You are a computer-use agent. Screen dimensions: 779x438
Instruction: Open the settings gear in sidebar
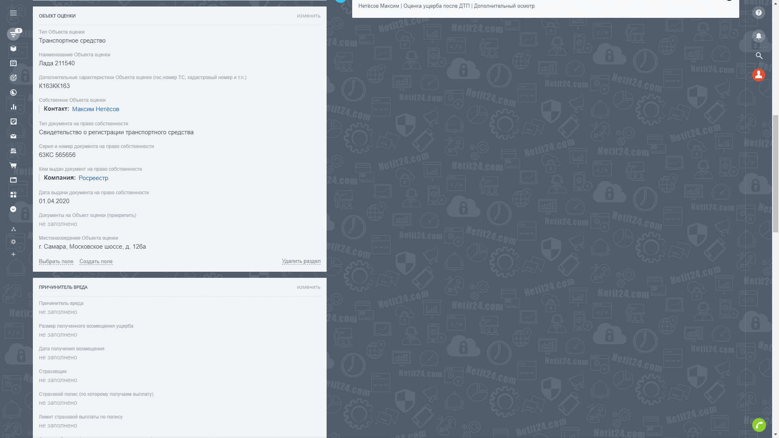(13, 242)
